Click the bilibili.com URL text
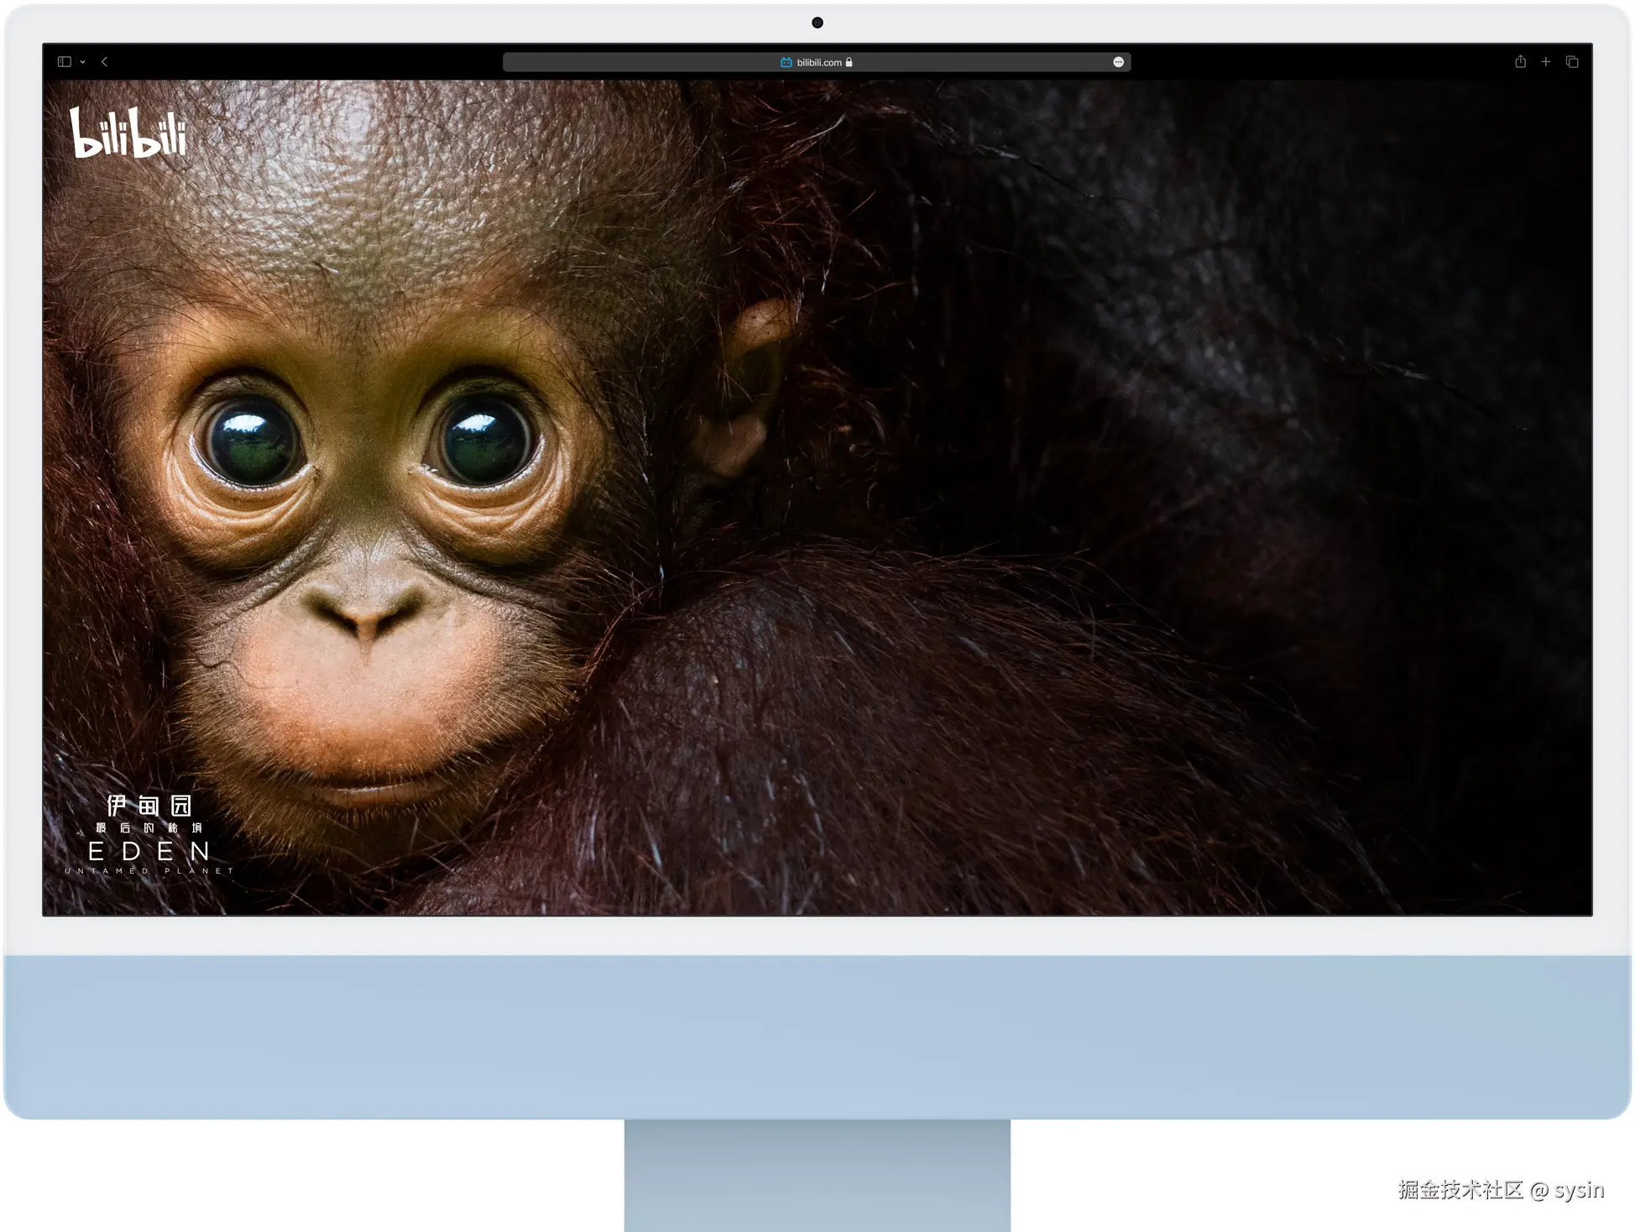This screenshot has height=1232, width=1635. 818,62
